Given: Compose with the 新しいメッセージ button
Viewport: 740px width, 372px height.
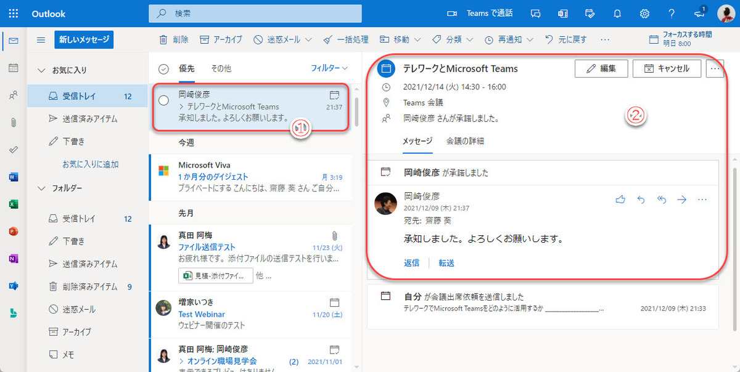Looking at the screenshot, I should tap(84, 40).
